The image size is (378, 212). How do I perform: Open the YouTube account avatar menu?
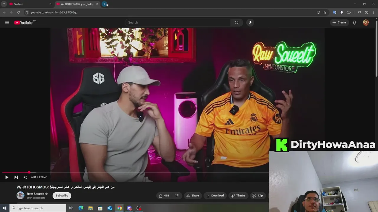tap(366, 22)
